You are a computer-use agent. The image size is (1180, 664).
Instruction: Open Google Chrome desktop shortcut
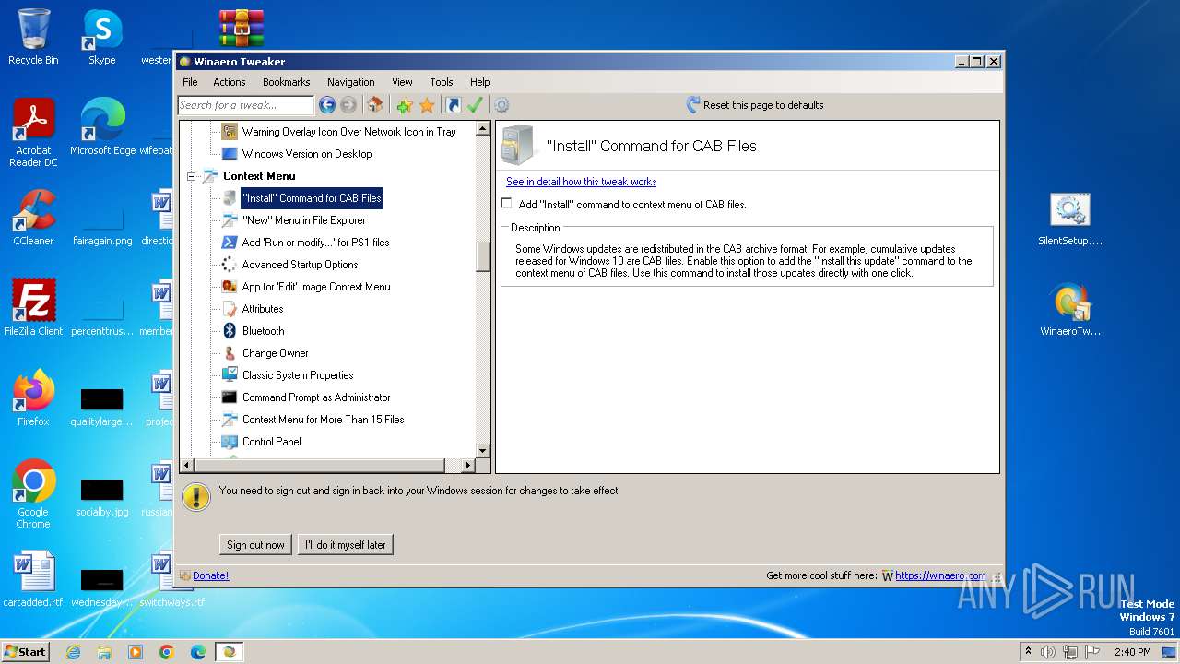[33, 494]
